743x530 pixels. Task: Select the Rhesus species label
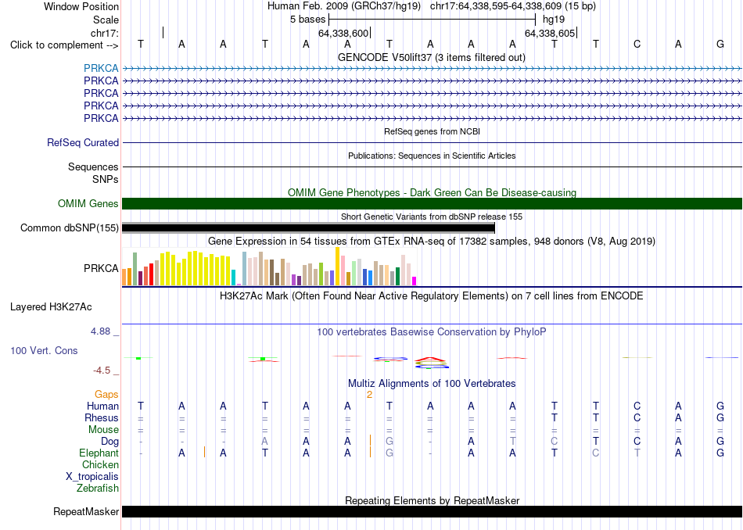tap(102, 417)
